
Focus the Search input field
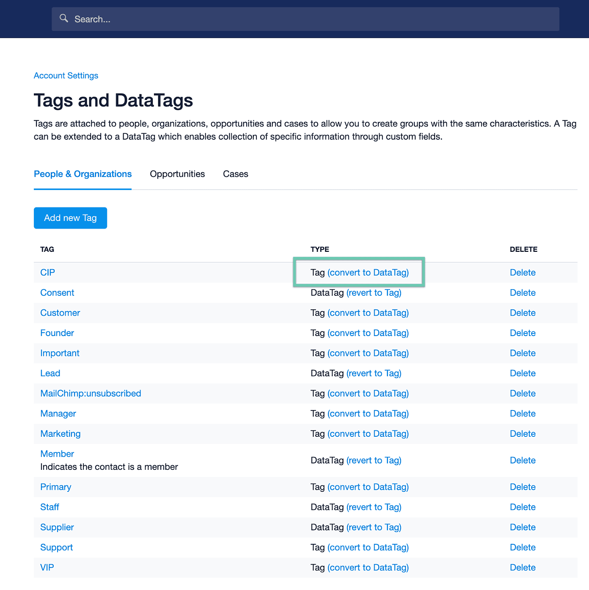[306, 19]
